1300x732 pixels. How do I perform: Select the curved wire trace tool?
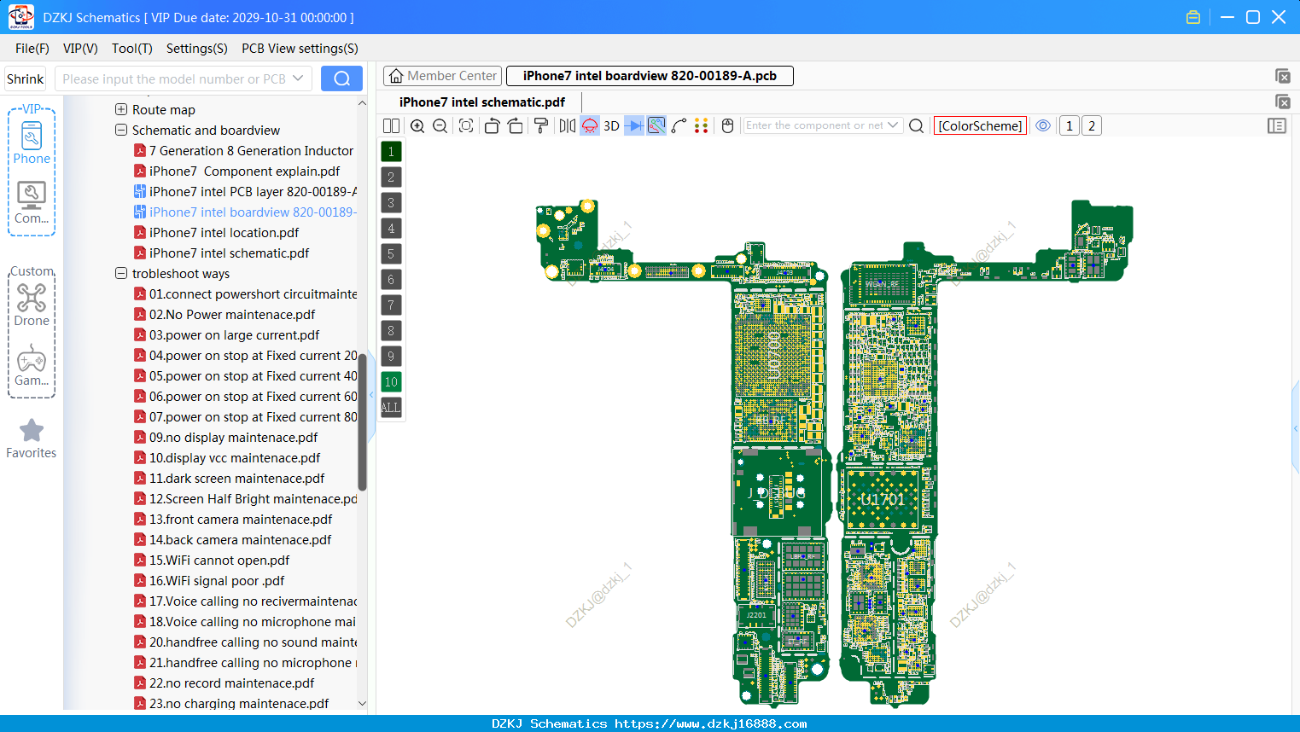pyautogui.click(x=679, y=125)
